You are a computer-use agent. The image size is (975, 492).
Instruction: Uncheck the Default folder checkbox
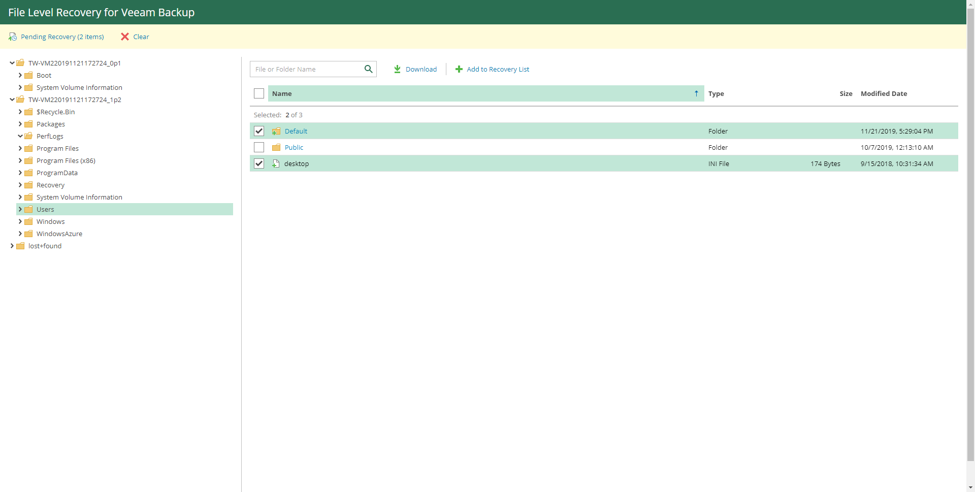coord(259,131)
